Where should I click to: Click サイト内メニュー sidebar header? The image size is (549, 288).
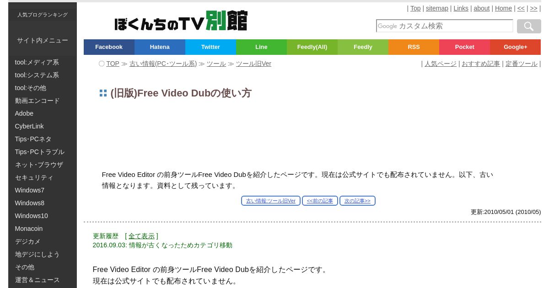43,40
